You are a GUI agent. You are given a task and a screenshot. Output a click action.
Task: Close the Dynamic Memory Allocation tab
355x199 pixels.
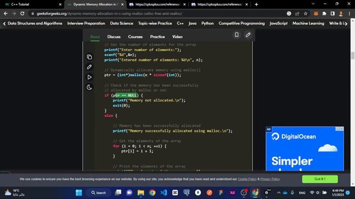(122, 4)
